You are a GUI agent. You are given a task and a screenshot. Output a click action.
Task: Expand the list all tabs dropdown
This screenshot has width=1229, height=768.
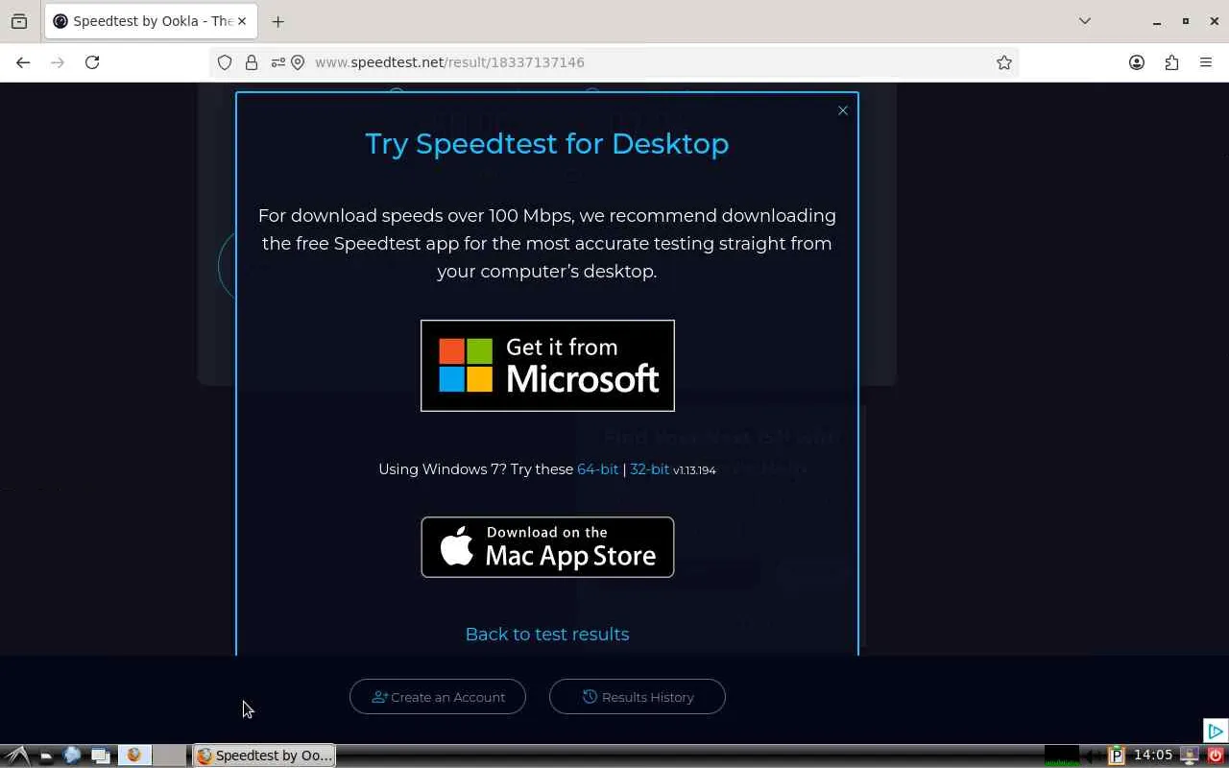click(1085, 21)
